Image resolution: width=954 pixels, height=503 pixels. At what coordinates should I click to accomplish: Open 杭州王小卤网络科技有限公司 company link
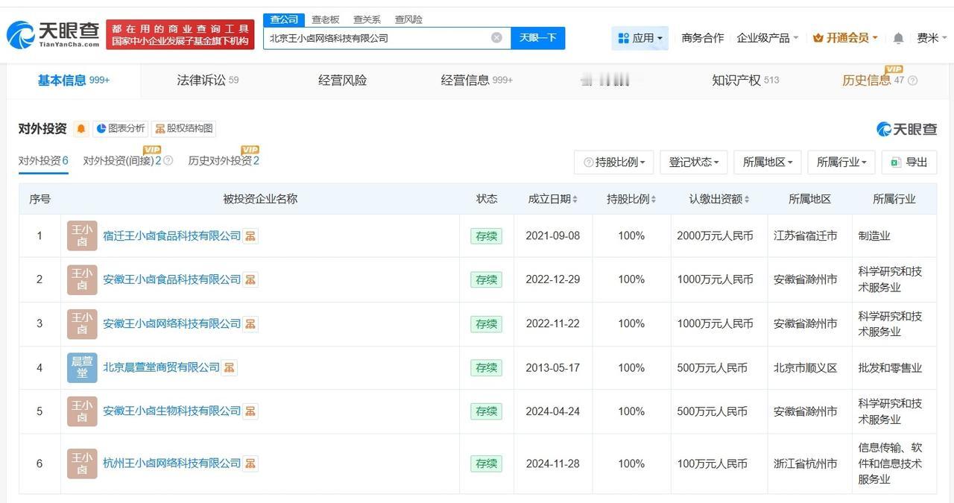171,463
